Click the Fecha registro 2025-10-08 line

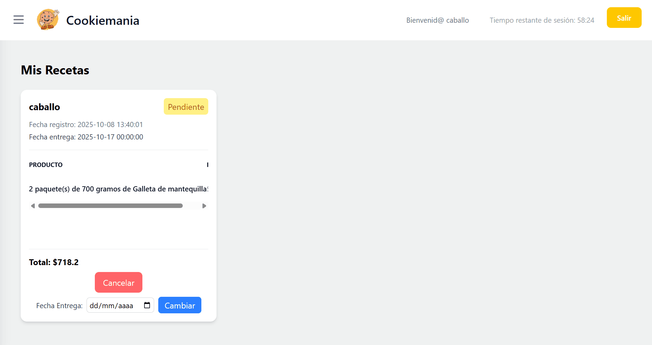(x=86, y=125)
